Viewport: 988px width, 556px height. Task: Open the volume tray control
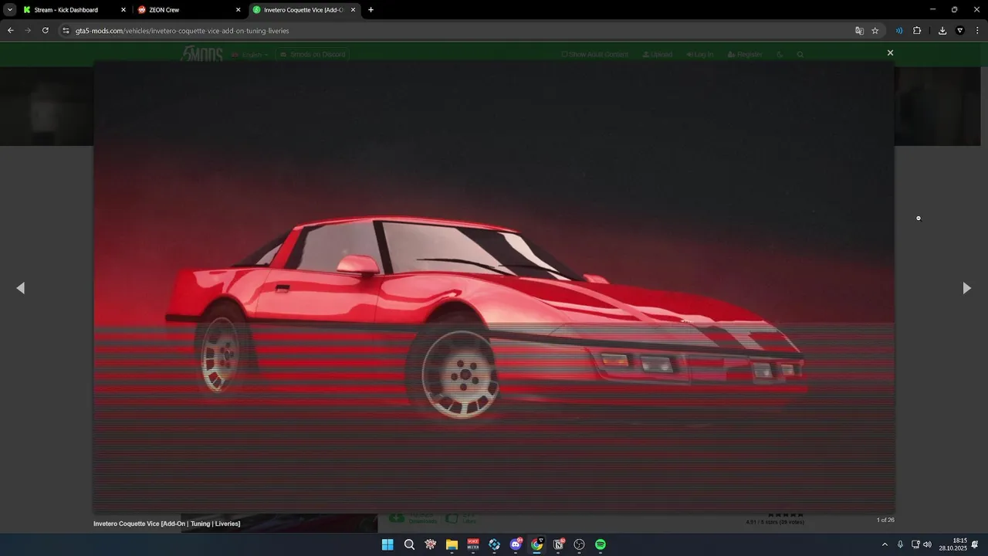tap(927, 544)
